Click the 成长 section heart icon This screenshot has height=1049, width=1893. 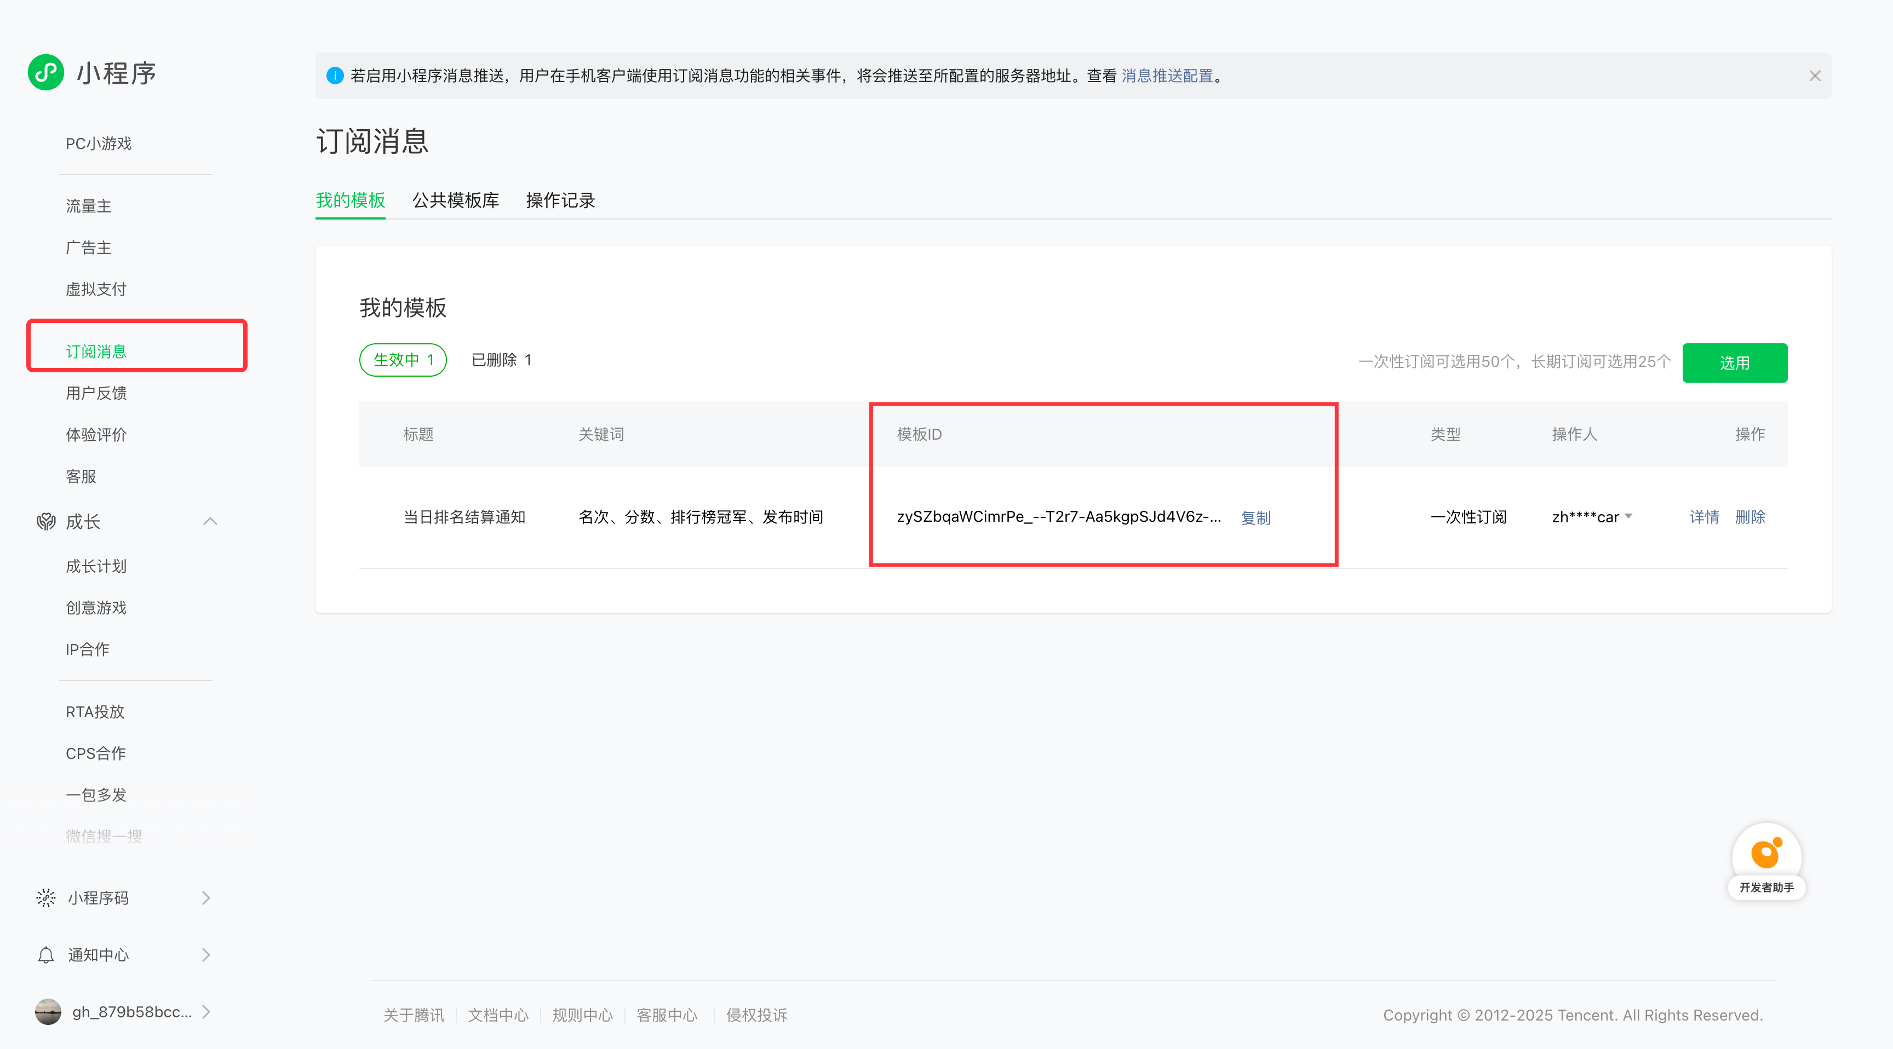45,522
